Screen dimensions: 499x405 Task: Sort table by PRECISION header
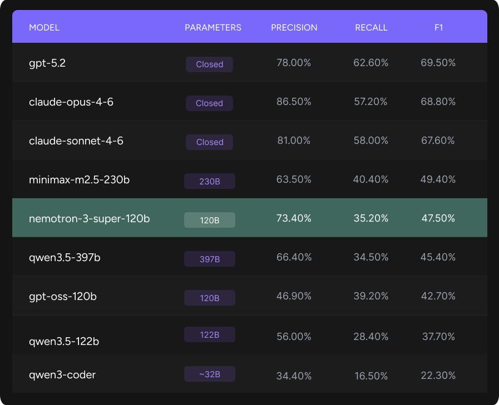pyautogui.click(x=294, y=27)
